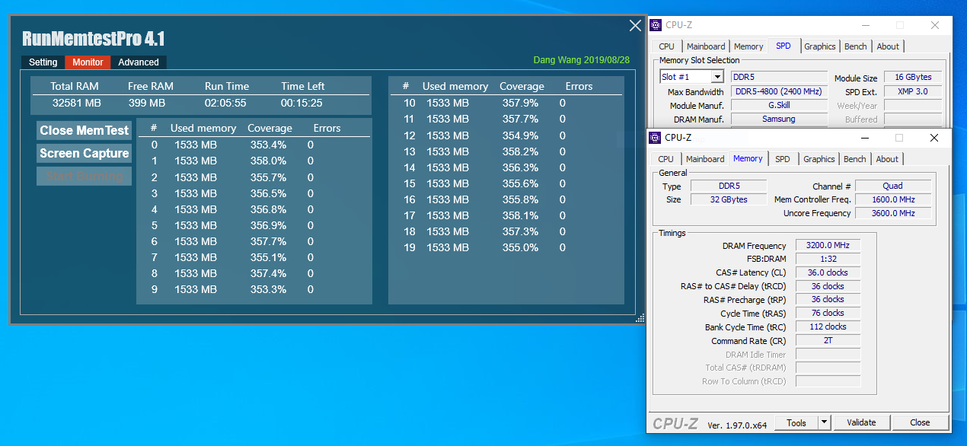Click the CPU-Z logo icon in the rear SPD window title bar
The height and width of the screenshot is (446, 967).
click(x=655, y=25)
